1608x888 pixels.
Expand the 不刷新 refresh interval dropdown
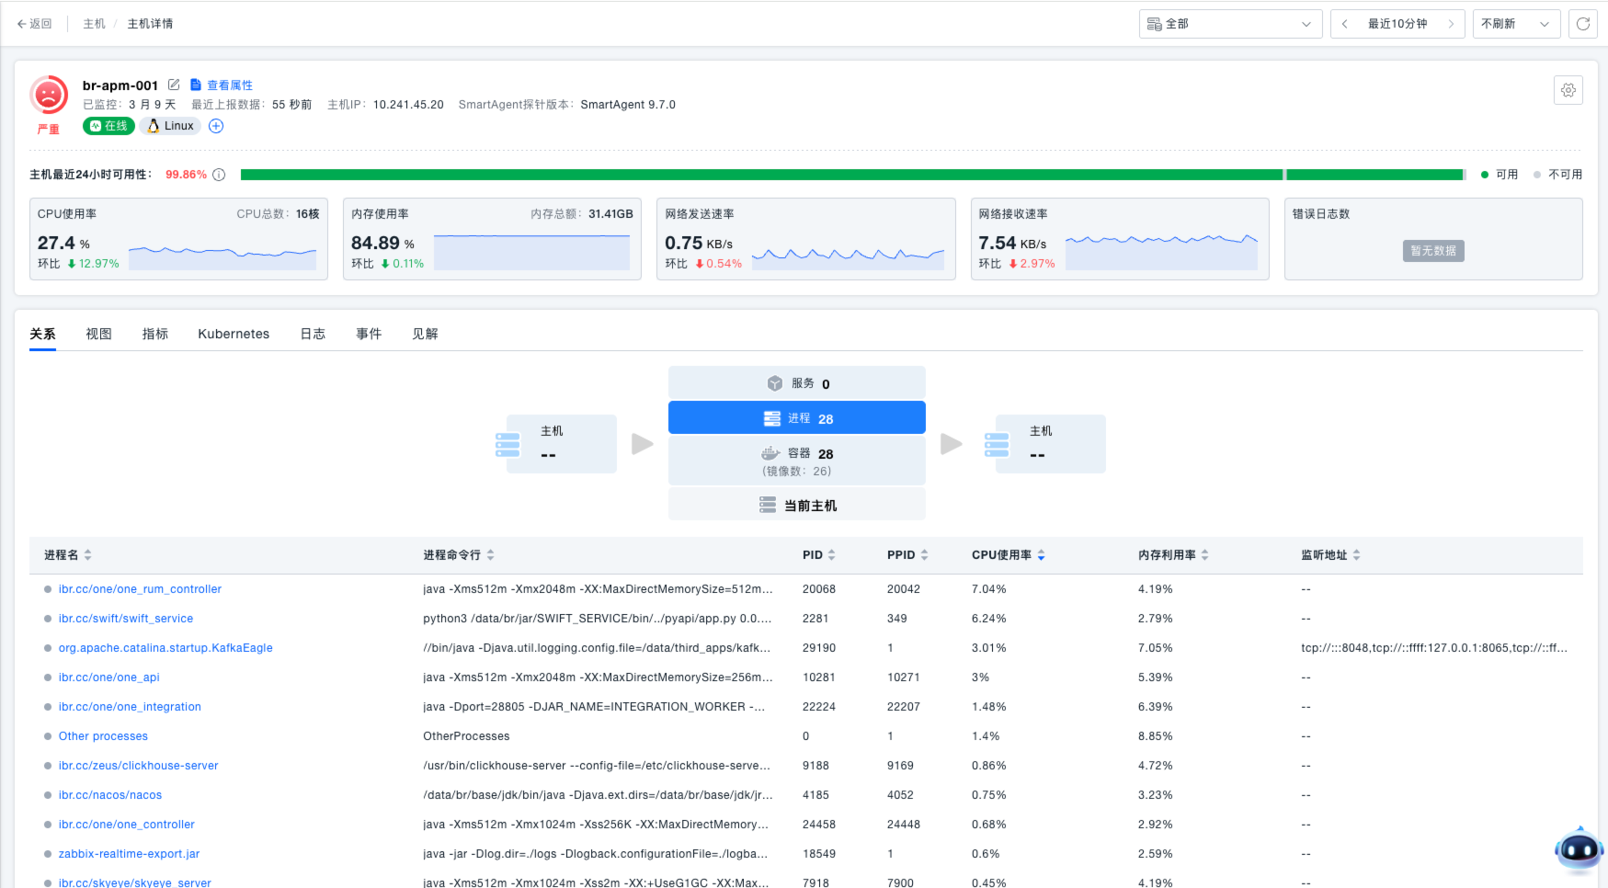point(1515,24)
